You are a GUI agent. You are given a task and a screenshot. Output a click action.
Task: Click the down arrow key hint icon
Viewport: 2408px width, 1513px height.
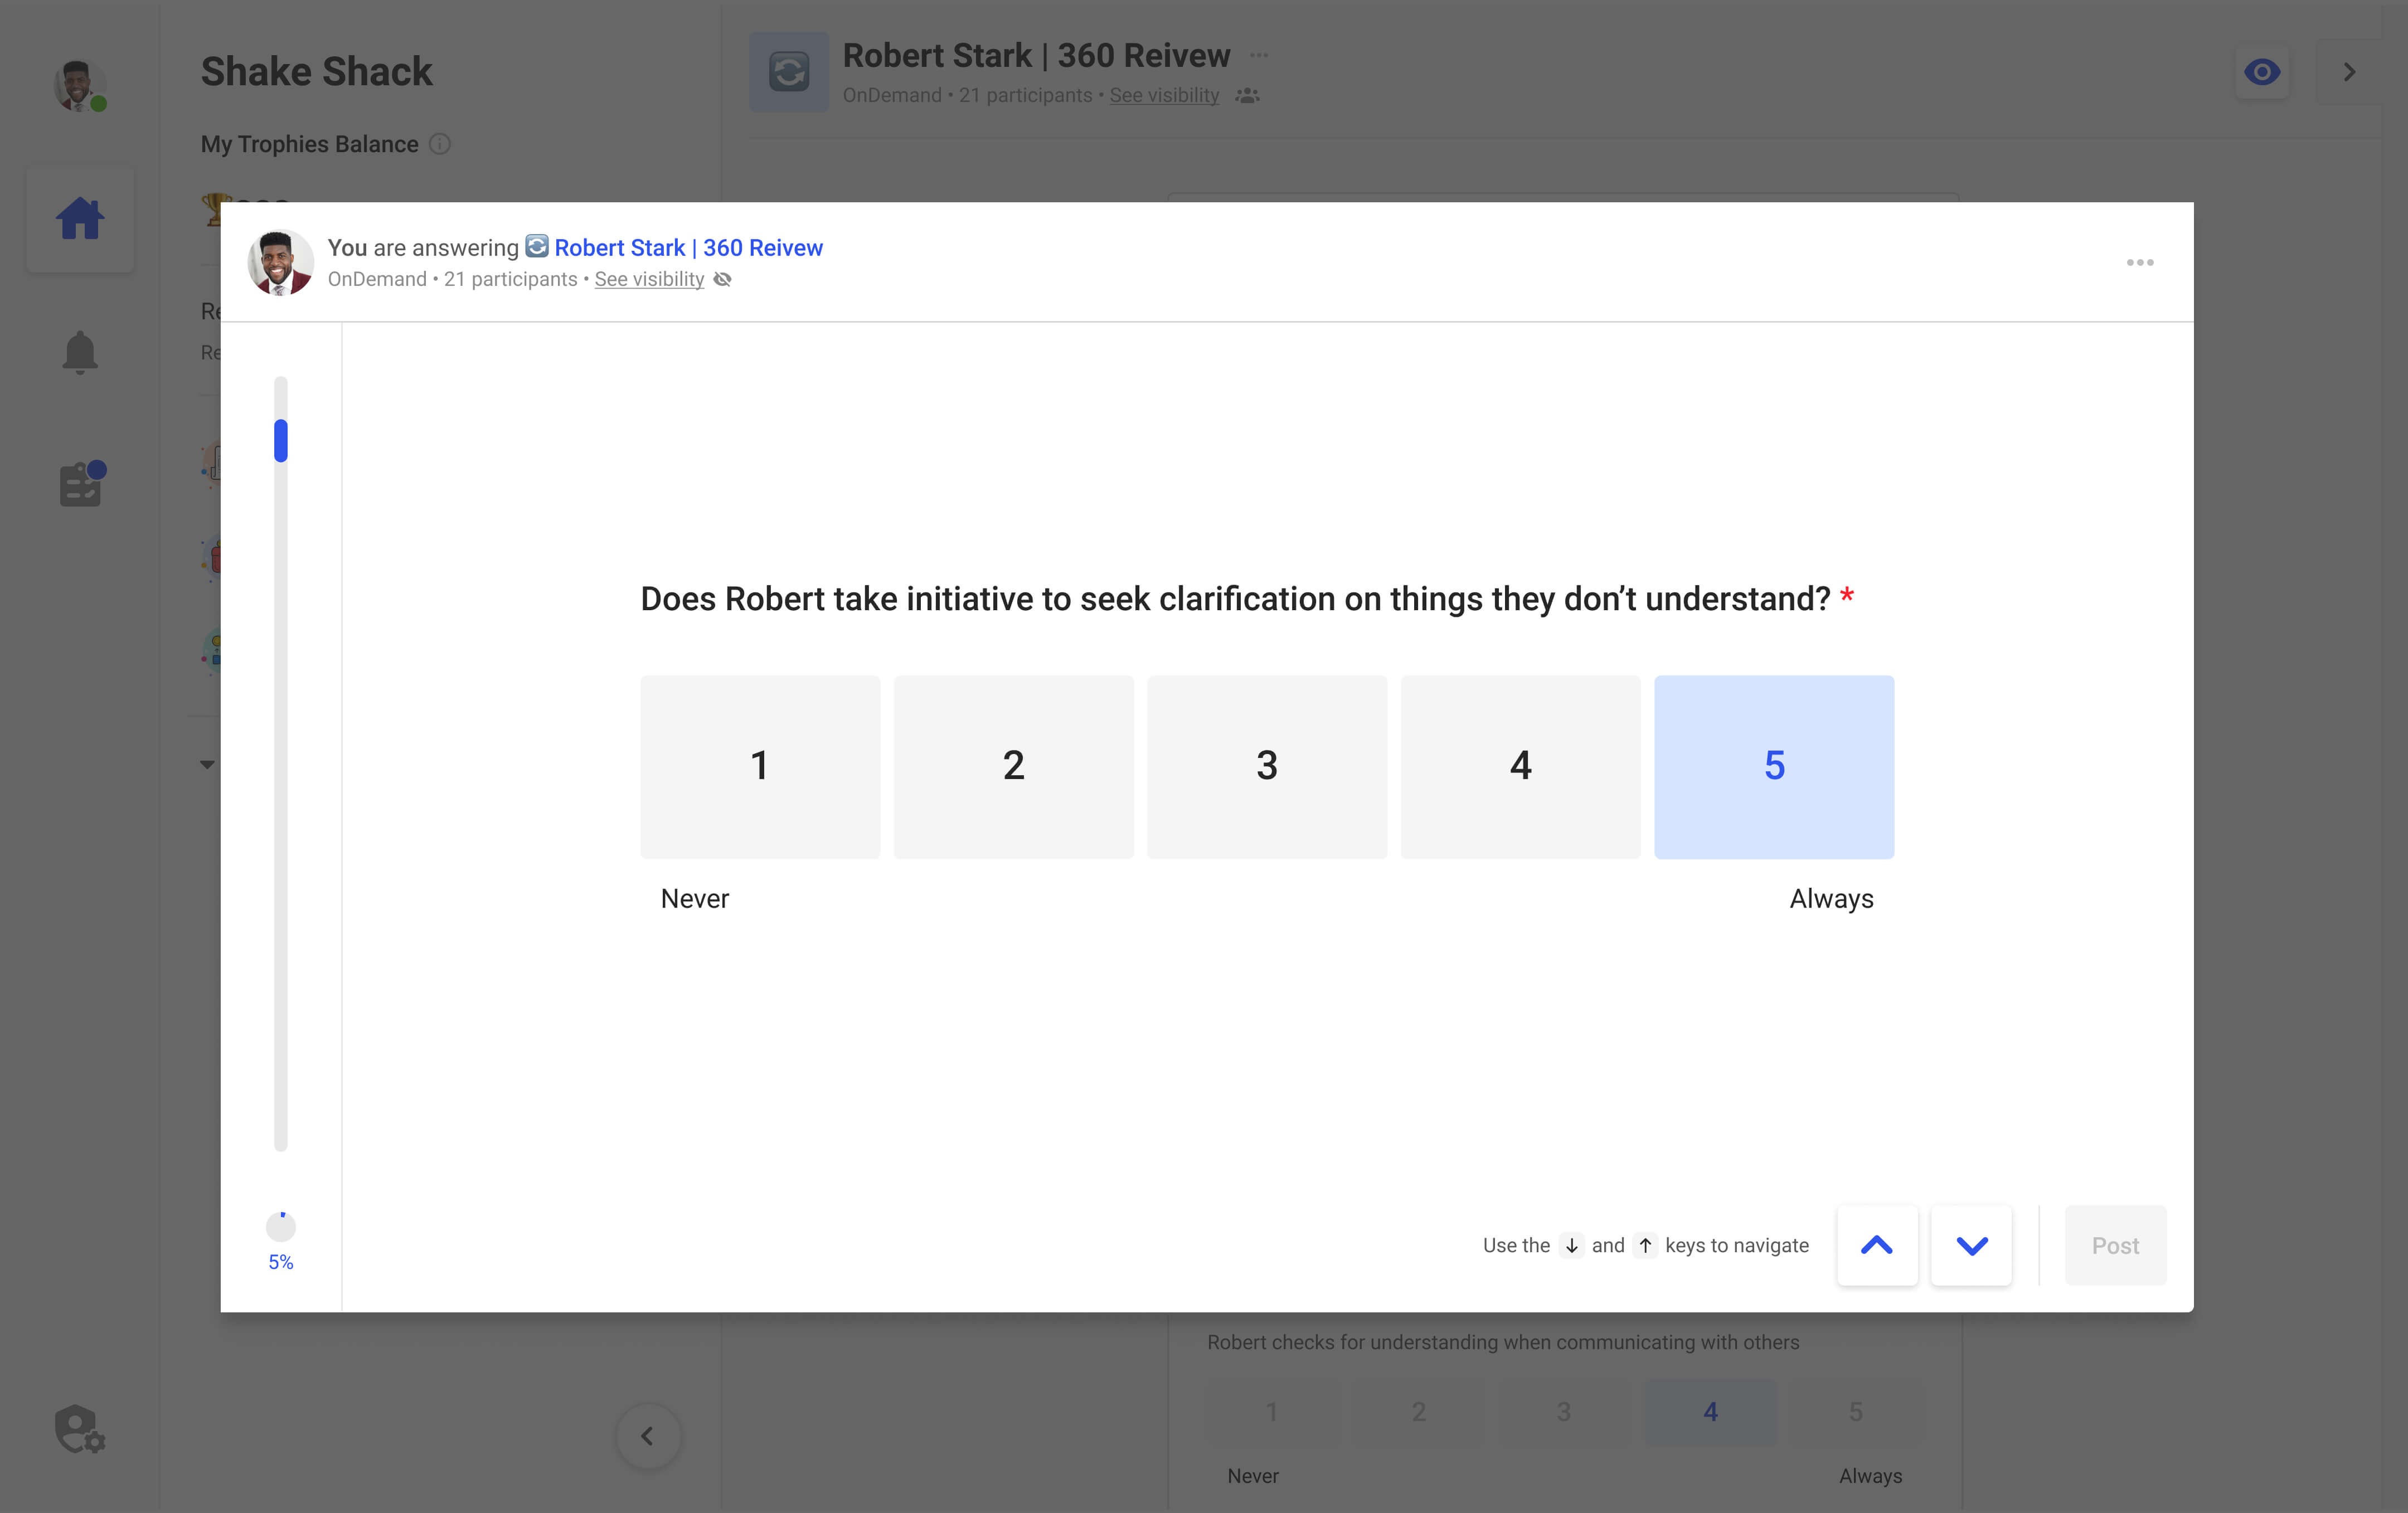pyautogui.click(x=1571, y=1245)
